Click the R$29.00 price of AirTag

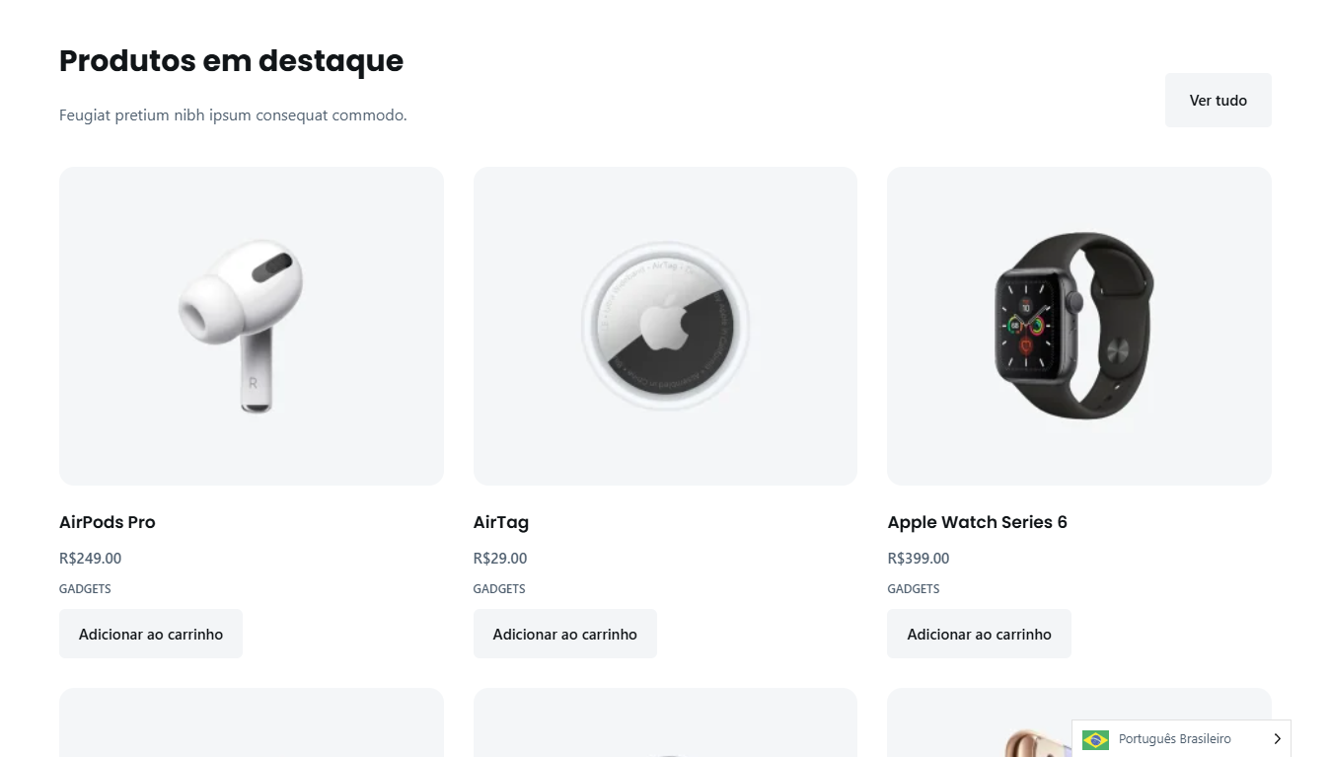[500, 559]
